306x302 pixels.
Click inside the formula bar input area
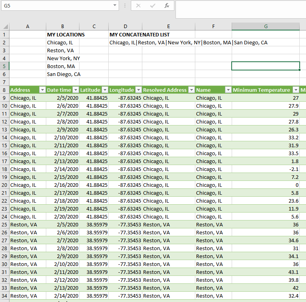pyautogui.click(x=240, y=9)
